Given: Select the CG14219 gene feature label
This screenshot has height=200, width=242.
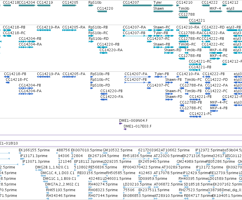Looking at the screenshot, I should pos(45,3).
